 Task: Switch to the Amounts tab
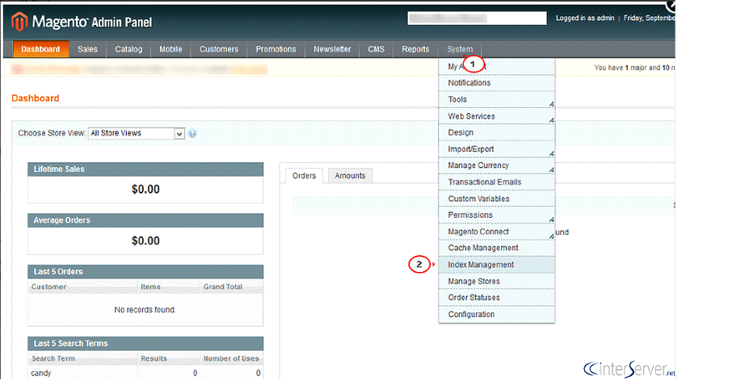[x=350, y=176]
